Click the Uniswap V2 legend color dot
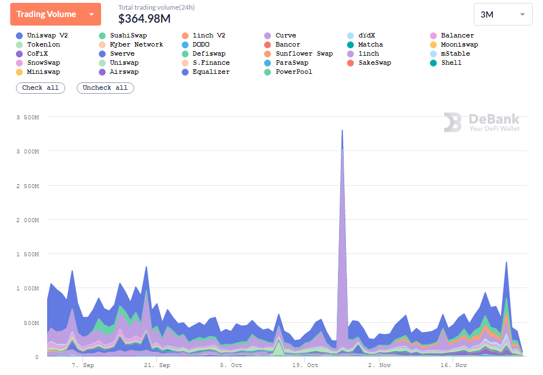The width and height of the screenshot is (543, 375). 19,36
